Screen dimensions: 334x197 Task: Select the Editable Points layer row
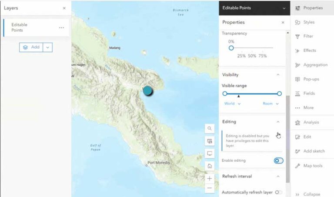36,28
